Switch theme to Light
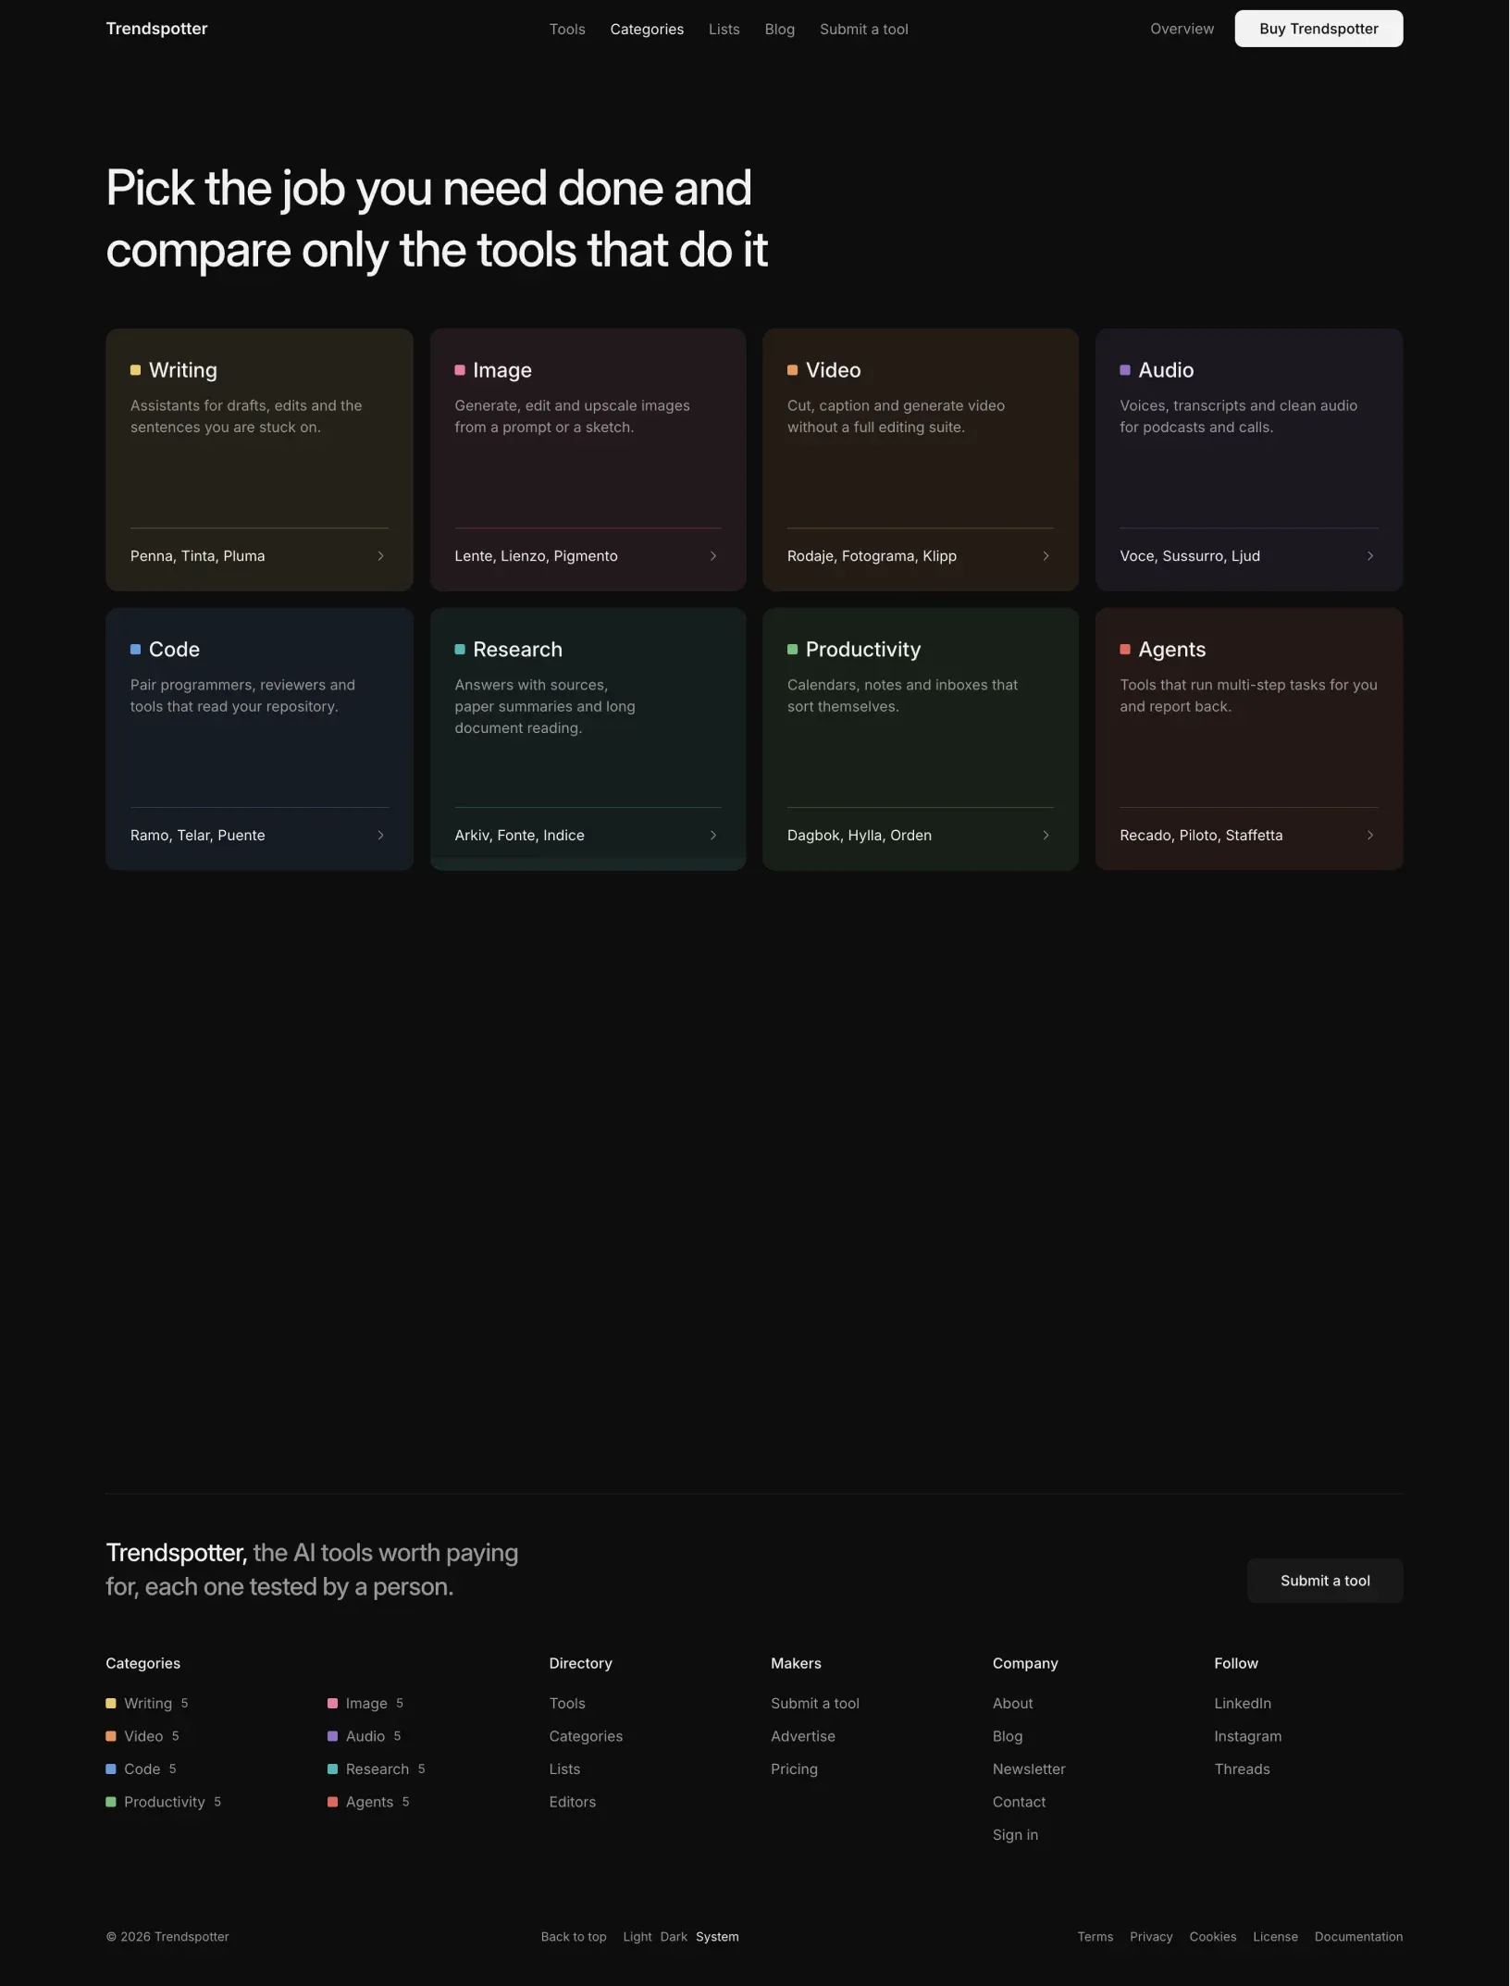The height and width of the screenshot is (1986, 1510). point(637,1937)
